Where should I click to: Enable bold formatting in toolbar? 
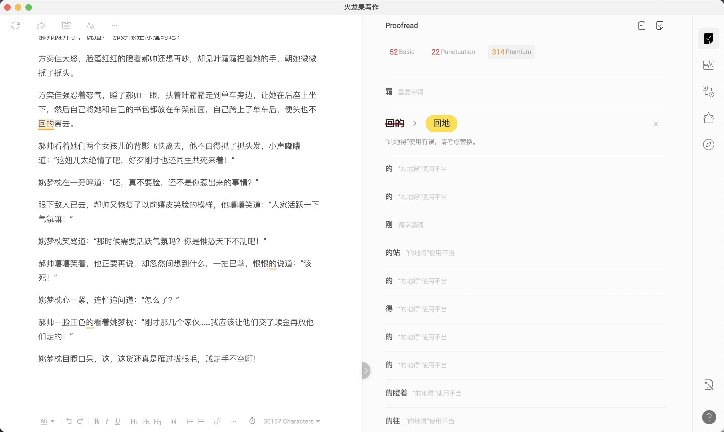(x=97, y=422)
